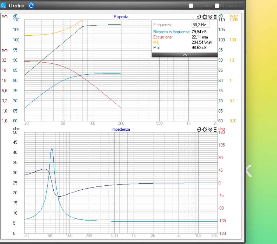277x244 pixels.
Task: Open the gear settings on Risposta graph
Action: pyautogui.click(x=205, y=17)
